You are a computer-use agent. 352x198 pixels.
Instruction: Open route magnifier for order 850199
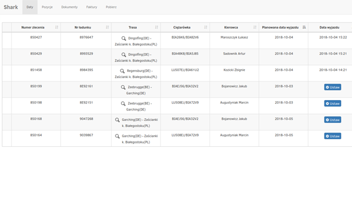123,87
